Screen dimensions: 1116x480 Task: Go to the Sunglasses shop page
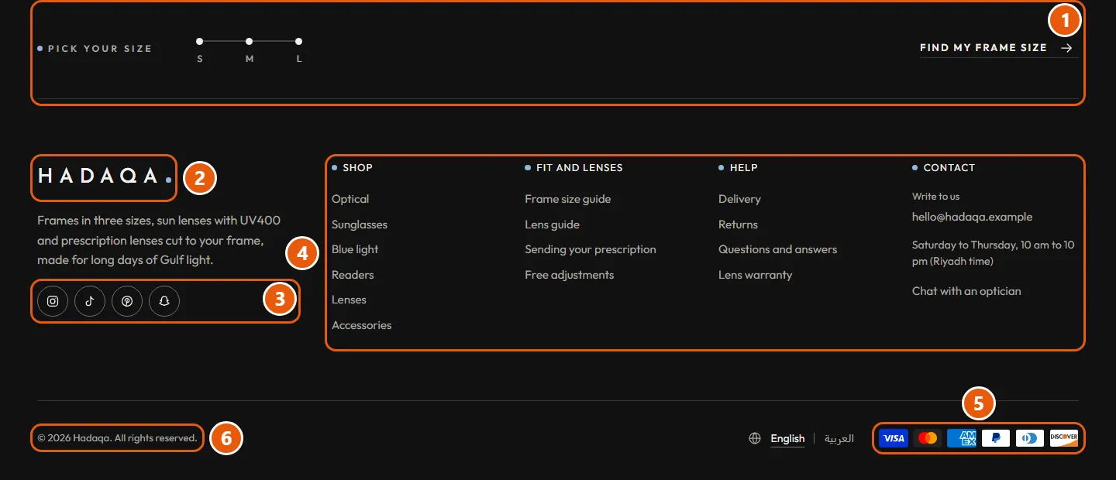pyautogui.click(x=360, y=225)
